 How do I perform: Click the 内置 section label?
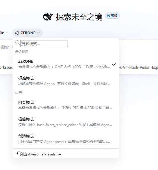pos(19,93)
